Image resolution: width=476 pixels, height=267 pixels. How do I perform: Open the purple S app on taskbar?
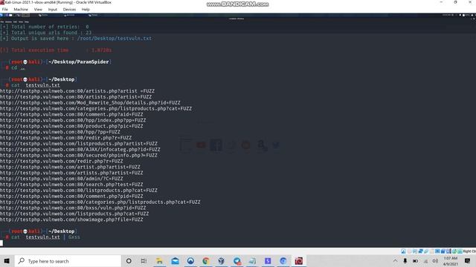click(268, 260)
